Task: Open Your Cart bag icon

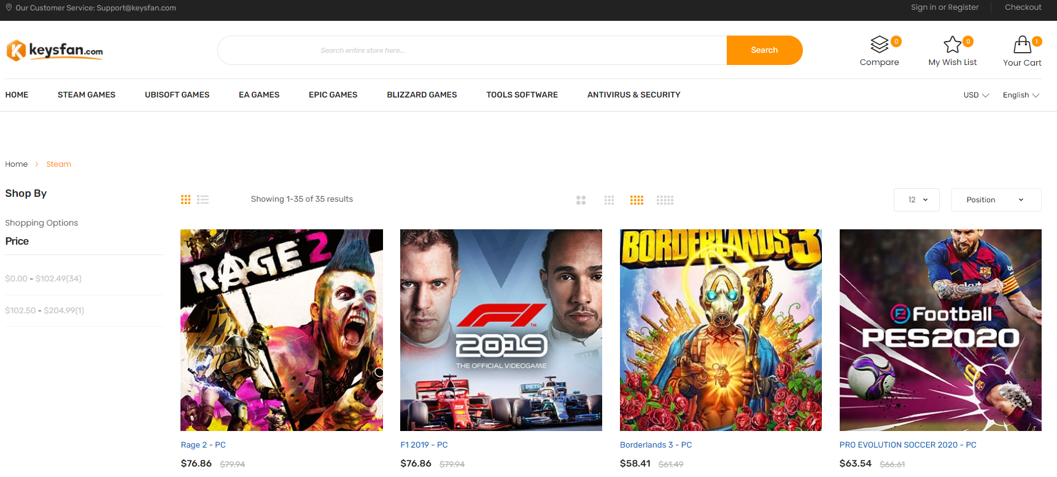Action: point(1022,44)
